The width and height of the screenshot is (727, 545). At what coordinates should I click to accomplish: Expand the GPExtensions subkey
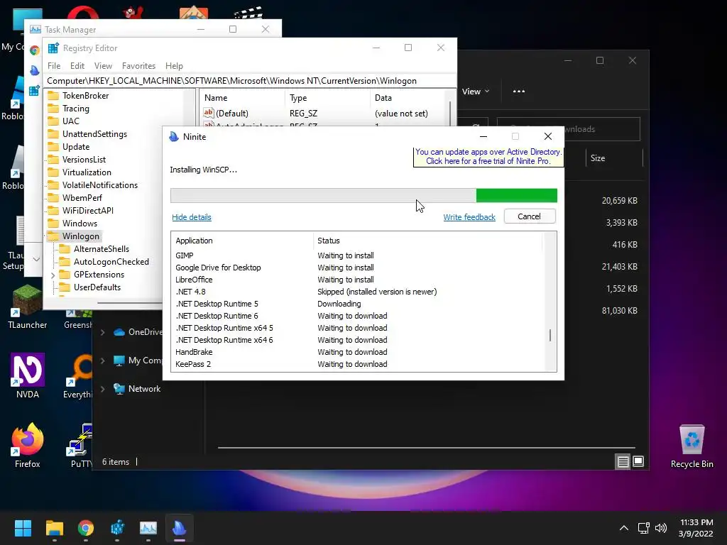coord(53,275)
